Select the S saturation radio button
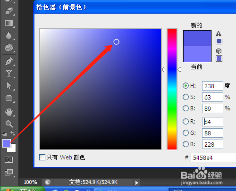236x191 pixels. [x=185, y=97]
